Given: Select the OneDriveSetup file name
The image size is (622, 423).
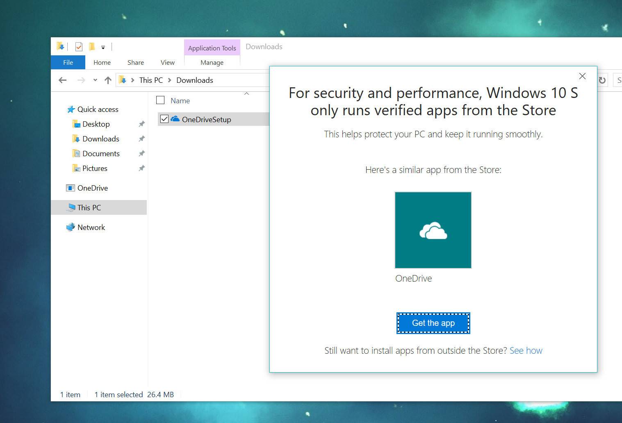Looking at the screenshot, I should click(207, 119).
